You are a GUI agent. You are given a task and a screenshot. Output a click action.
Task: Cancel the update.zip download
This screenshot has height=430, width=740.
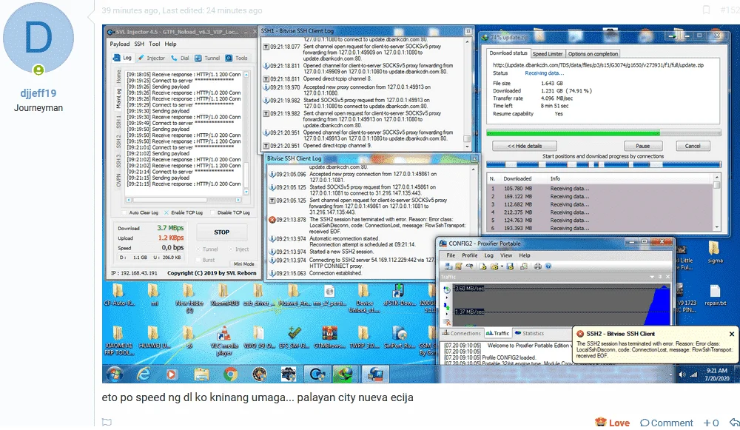click(693, 146)
